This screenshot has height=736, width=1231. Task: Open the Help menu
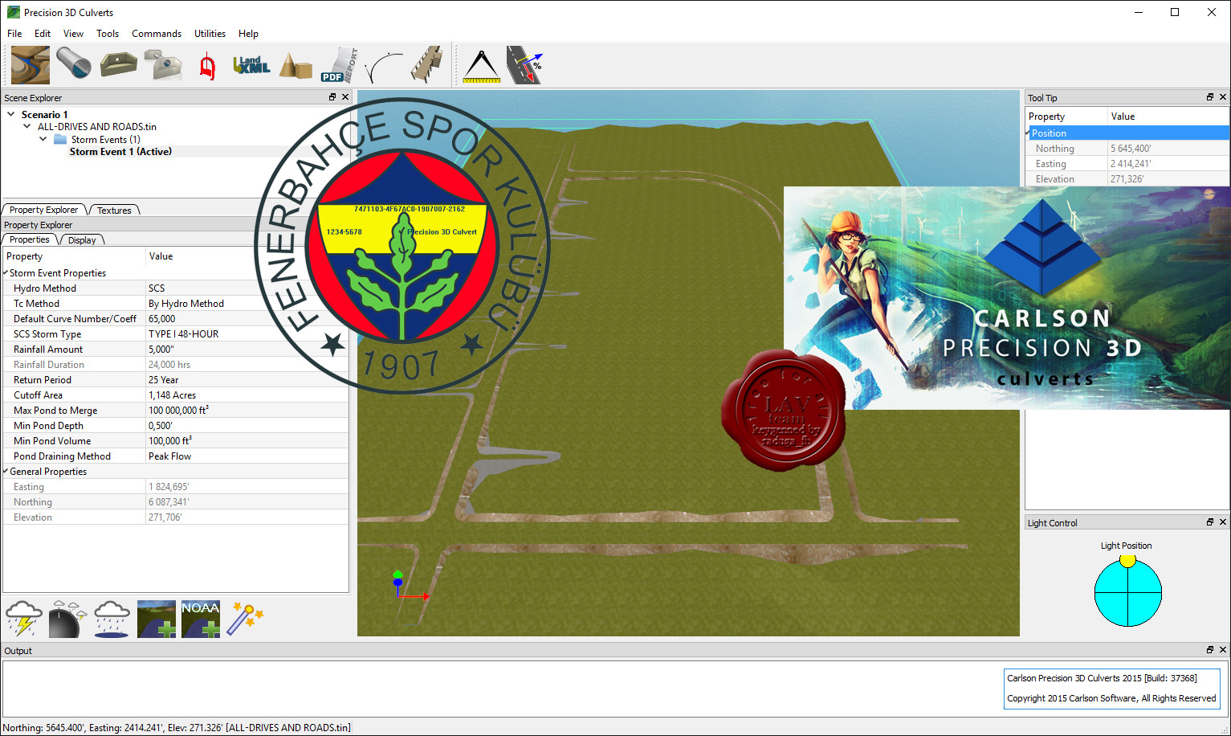pyautogui.click(x=248, y=33)
